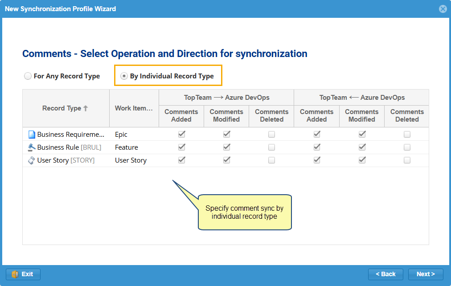
Task: Click the Exit door icon
Action: (x=15, y=274)
